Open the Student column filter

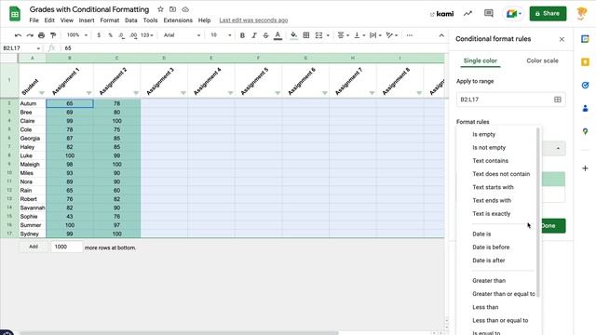click(x=41, y=93)
